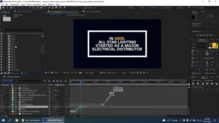219x123 pixels.
Task: Expand the Final comp layer properties
Action: click(x=11, y=88)
